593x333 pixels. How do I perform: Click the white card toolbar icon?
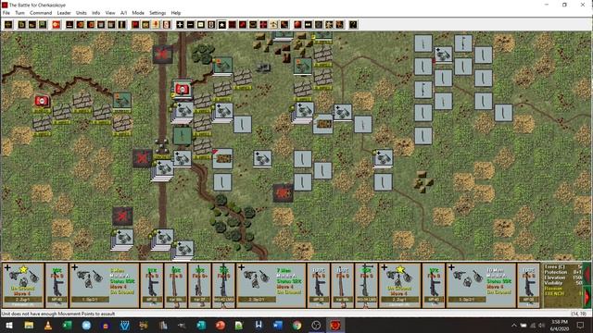click(167, 25)
